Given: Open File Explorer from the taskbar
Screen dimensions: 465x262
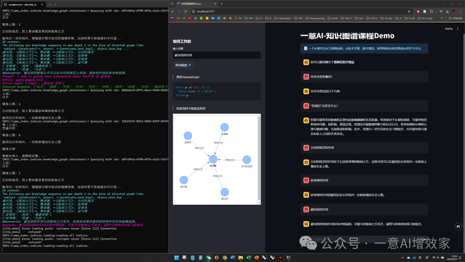Looking at the screenshot, I should 241,258.
